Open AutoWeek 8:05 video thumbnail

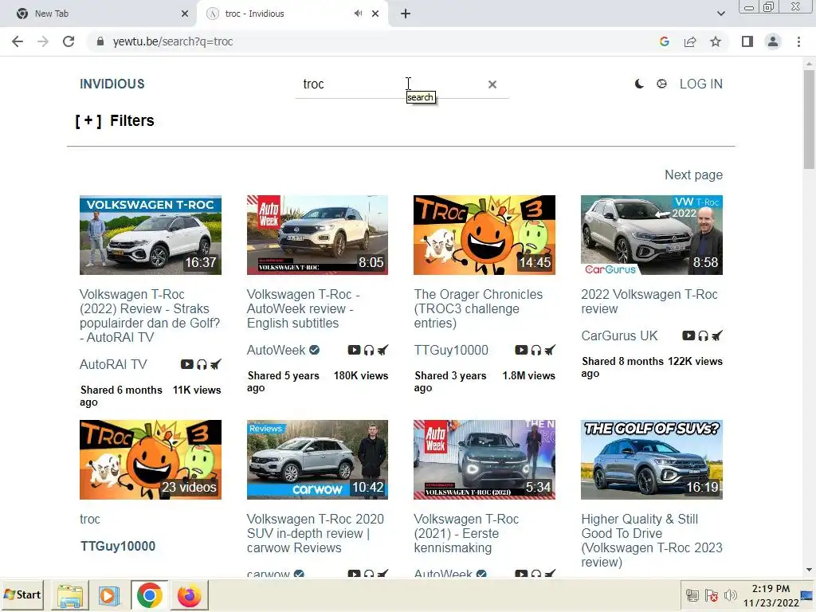point(317,235)
